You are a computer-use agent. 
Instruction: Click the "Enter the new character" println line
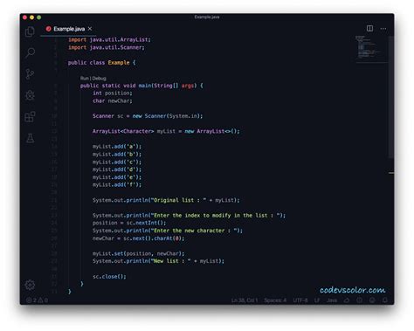168,231
